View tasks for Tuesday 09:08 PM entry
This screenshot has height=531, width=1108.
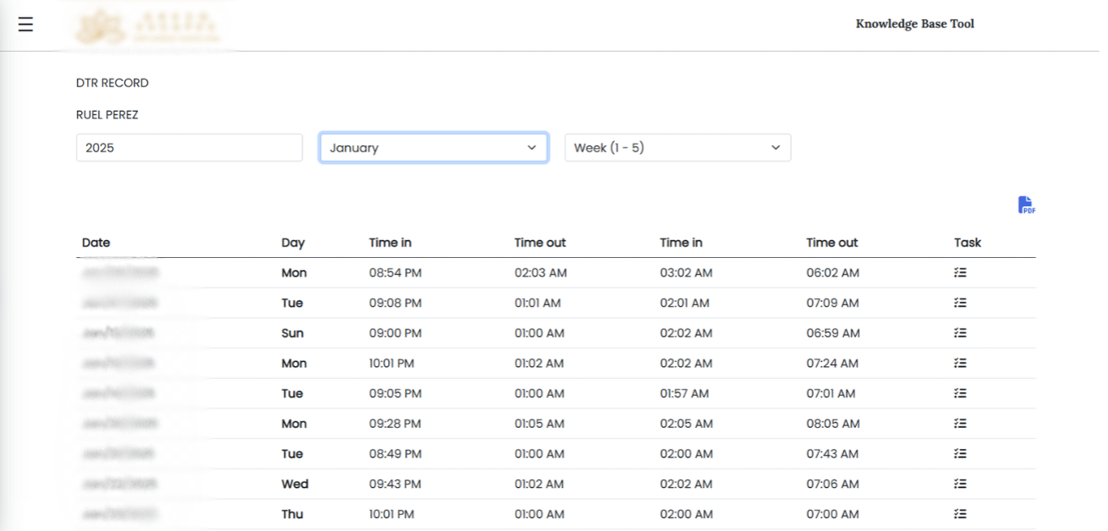(960, 303)
